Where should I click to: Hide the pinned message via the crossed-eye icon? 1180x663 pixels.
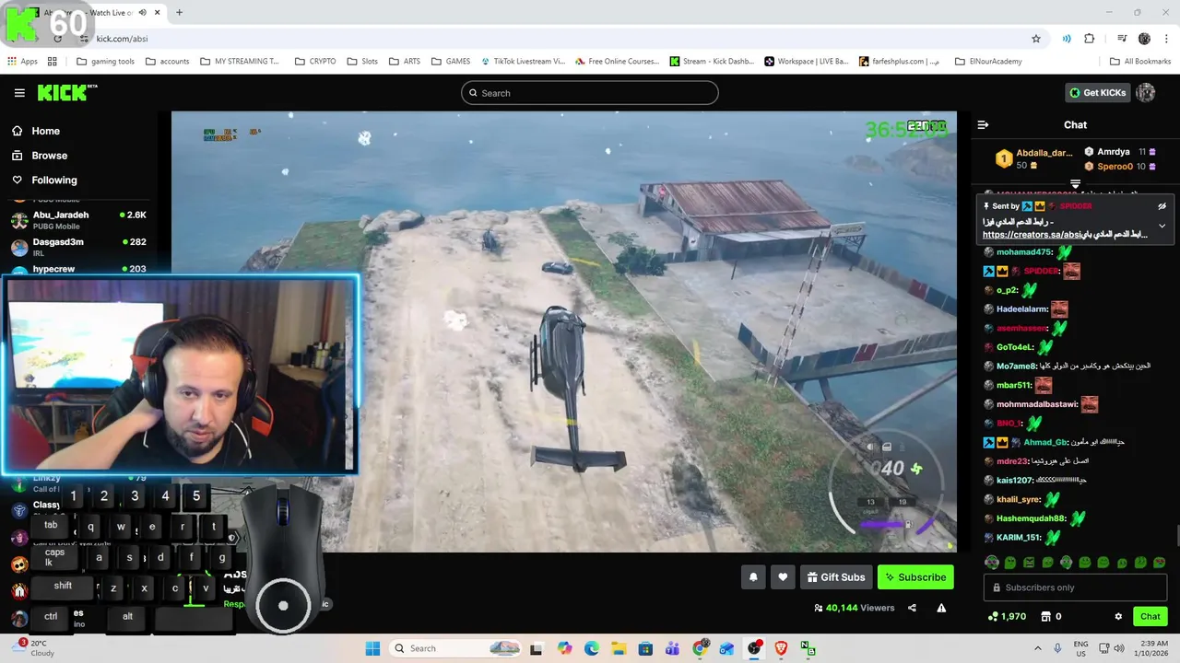click(x=1162, y=206)
